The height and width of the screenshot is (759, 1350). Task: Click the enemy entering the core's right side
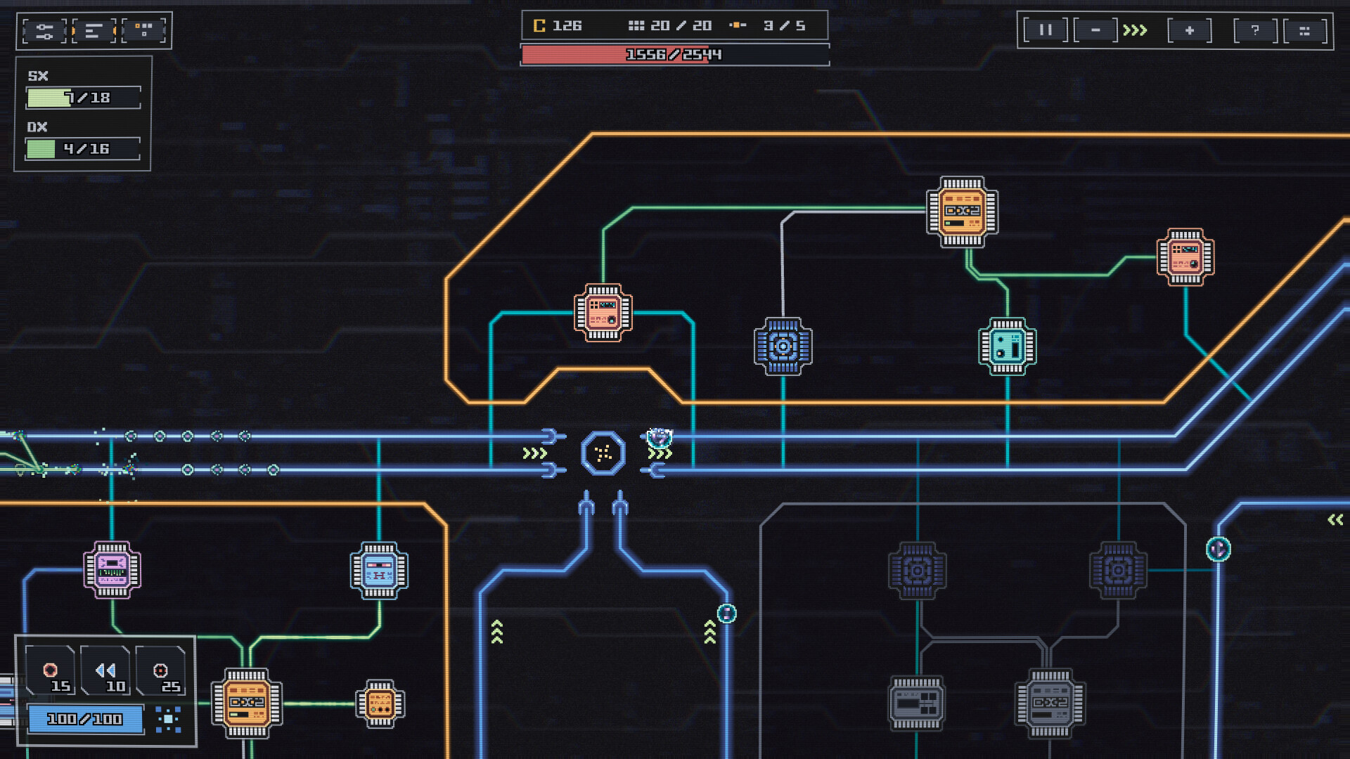660,438
